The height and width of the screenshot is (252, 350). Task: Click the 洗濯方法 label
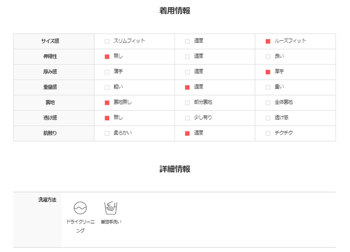(47, 200)
